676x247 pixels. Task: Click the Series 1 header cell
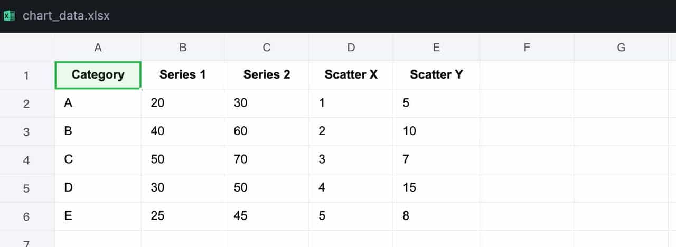click(182, 75)
